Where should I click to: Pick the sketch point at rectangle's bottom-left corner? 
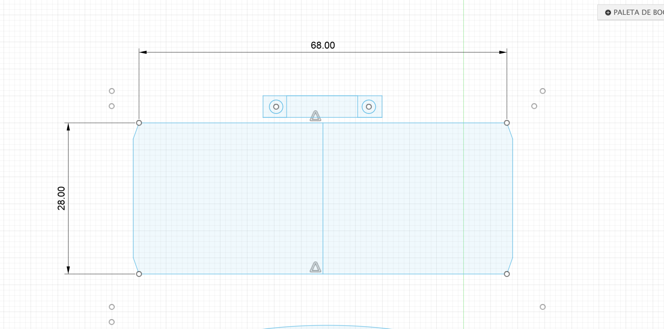pyautogui.click(x=139, y=274)
